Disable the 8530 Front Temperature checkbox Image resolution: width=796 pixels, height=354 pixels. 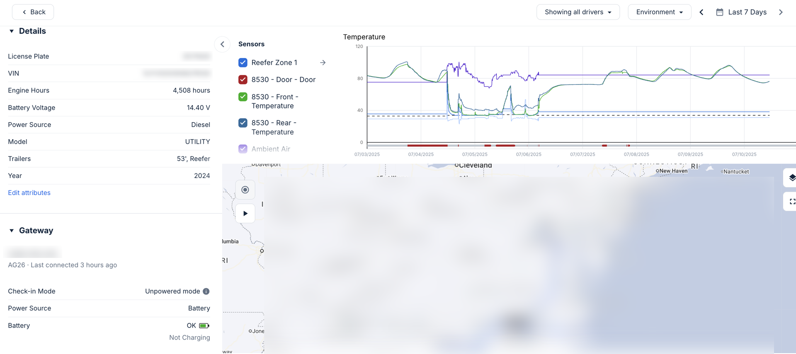pyautogui.click(x=243, y=97)
